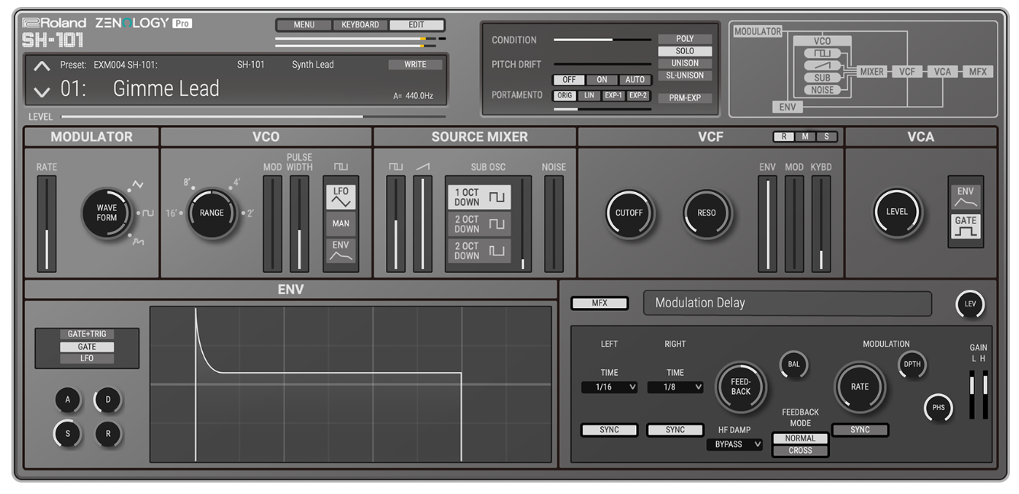
Task: Set the VCA mode to ENV
Action: (965, 197)
